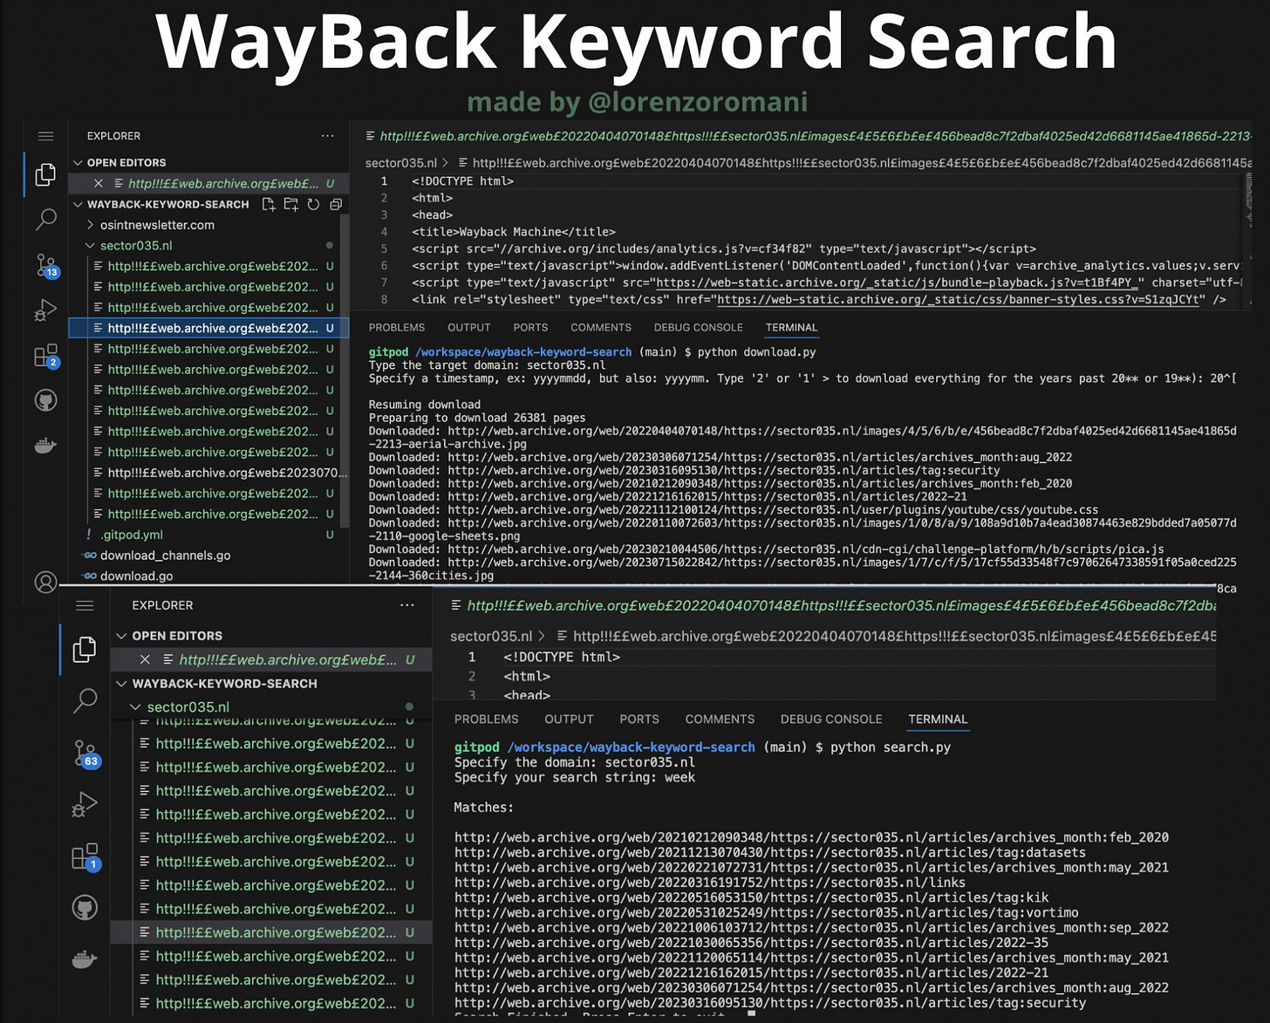
Task: Open Extensions icon showing badge 2
Action: pos(45,356)
